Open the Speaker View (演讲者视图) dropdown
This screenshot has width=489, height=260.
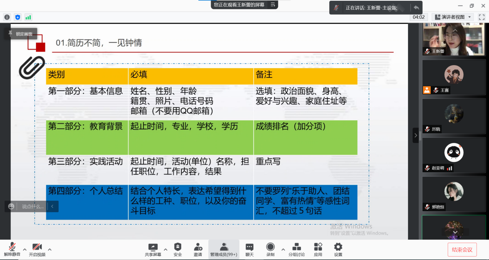pos(453,17)
